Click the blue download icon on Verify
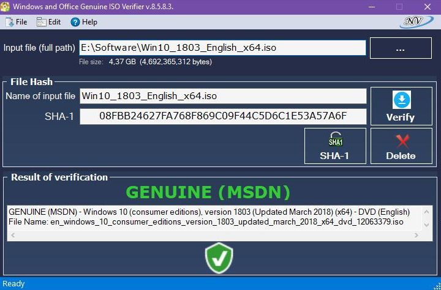Screen dimensions: 441x290 402,100
